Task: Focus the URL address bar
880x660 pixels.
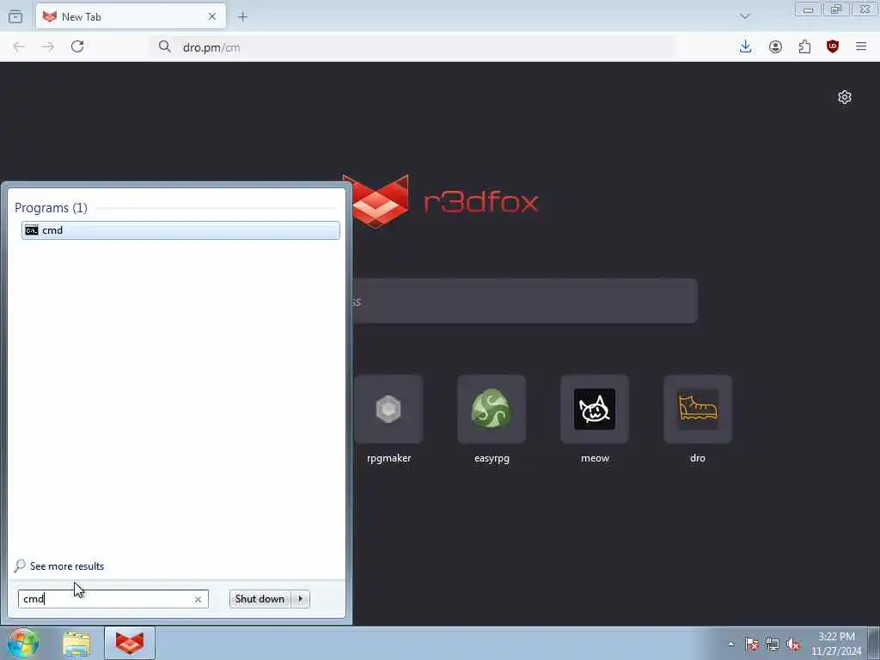Action: click(x=412, y=47)
